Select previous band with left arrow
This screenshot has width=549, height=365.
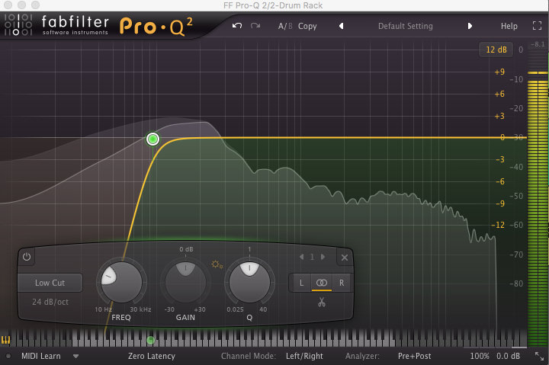301,257
